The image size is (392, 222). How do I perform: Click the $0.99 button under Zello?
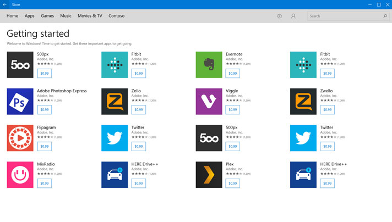point(139,110)
